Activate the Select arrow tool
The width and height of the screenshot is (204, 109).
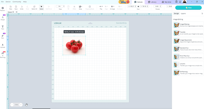[x=41, y=8]
